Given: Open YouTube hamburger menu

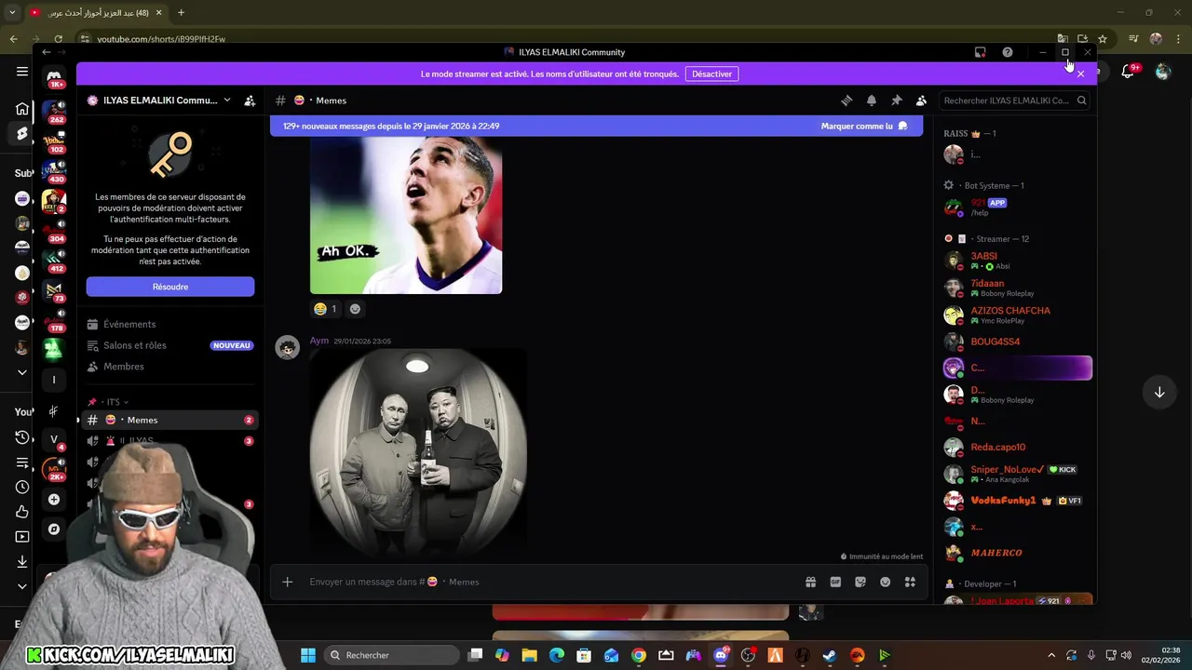Looking at the screenshot, I should [22, 72].
